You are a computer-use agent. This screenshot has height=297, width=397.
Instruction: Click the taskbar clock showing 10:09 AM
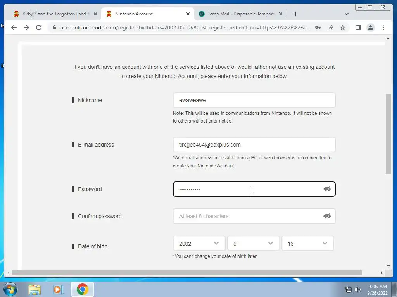(x=377, y=290)
